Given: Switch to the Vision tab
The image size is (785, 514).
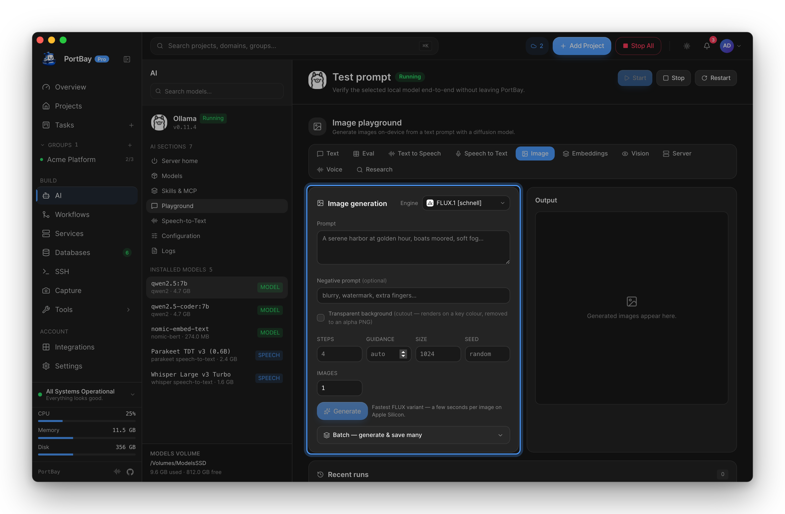Looking at the screenshot, I should tap(635, 153).
